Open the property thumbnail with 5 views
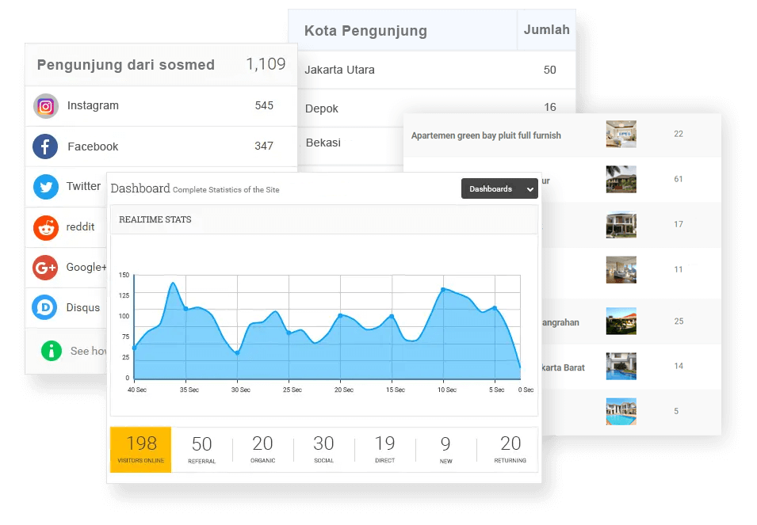The width and height of the screenshot is (757, 525). pyautogui.click(x=621, y=412)
